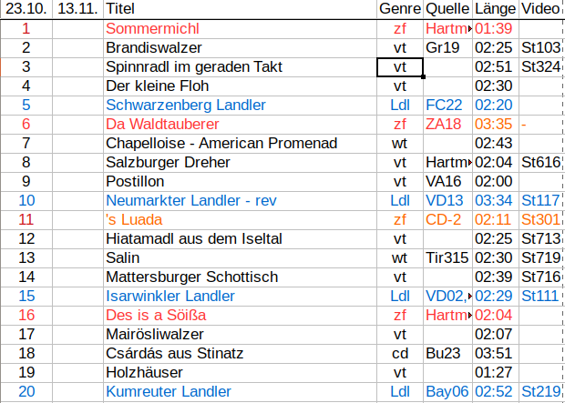Select the Bay06 source cell
The height and width of the screenshot is (403, 565).
click(447, 391)
